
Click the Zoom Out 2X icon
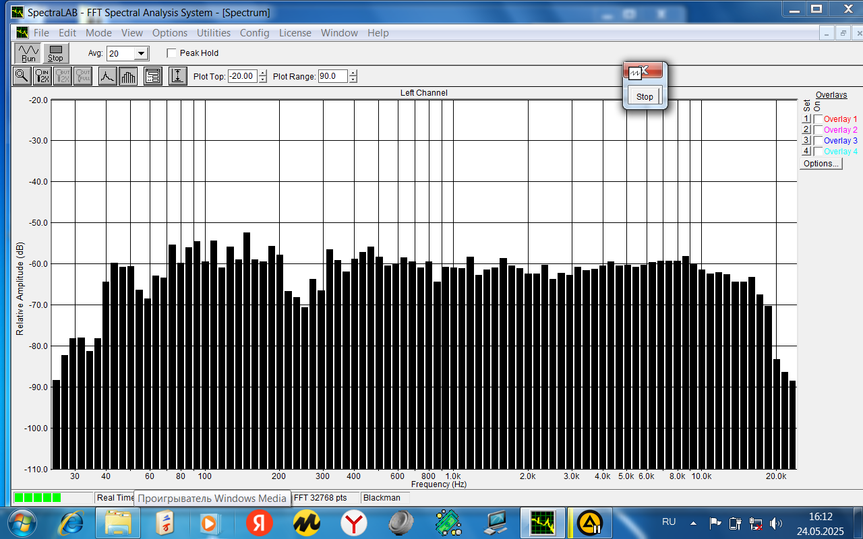click(63, 76)
